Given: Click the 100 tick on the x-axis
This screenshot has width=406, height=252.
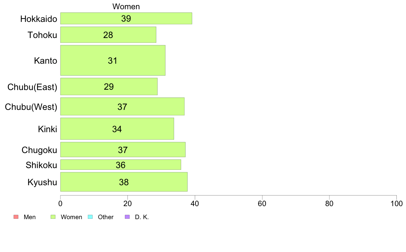Looking at the screenshot, I should click(396, 203).
